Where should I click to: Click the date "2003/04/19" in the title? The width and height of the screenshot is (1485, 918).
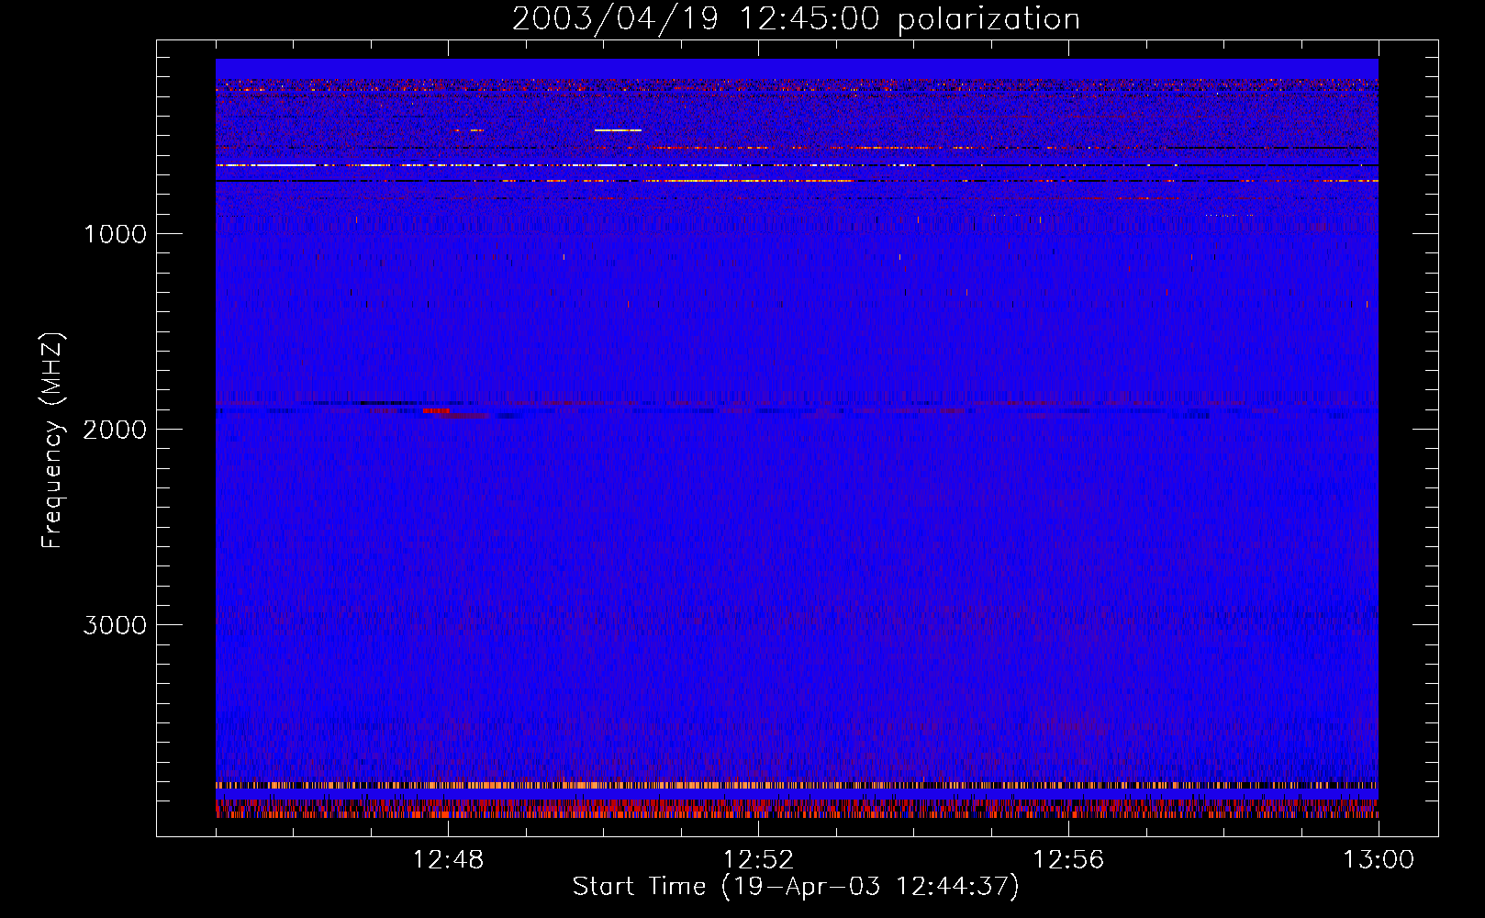tap(615, 19)
